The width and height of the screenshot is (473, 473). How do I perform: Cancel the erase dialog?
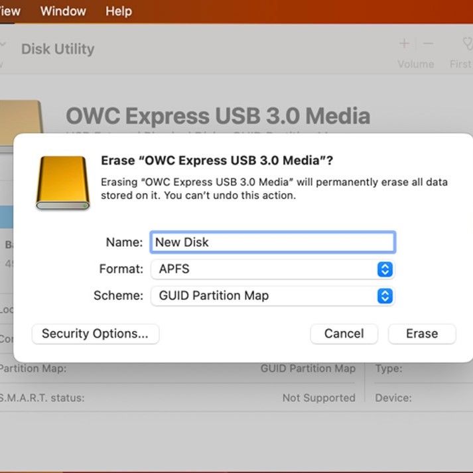[344, 334]
